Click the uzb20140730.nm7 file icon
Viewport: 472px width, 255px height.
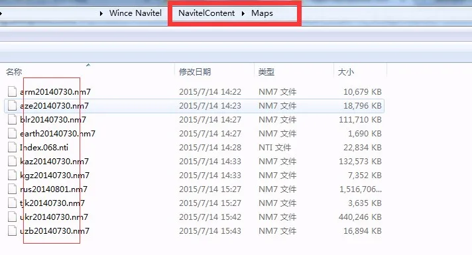12,230
